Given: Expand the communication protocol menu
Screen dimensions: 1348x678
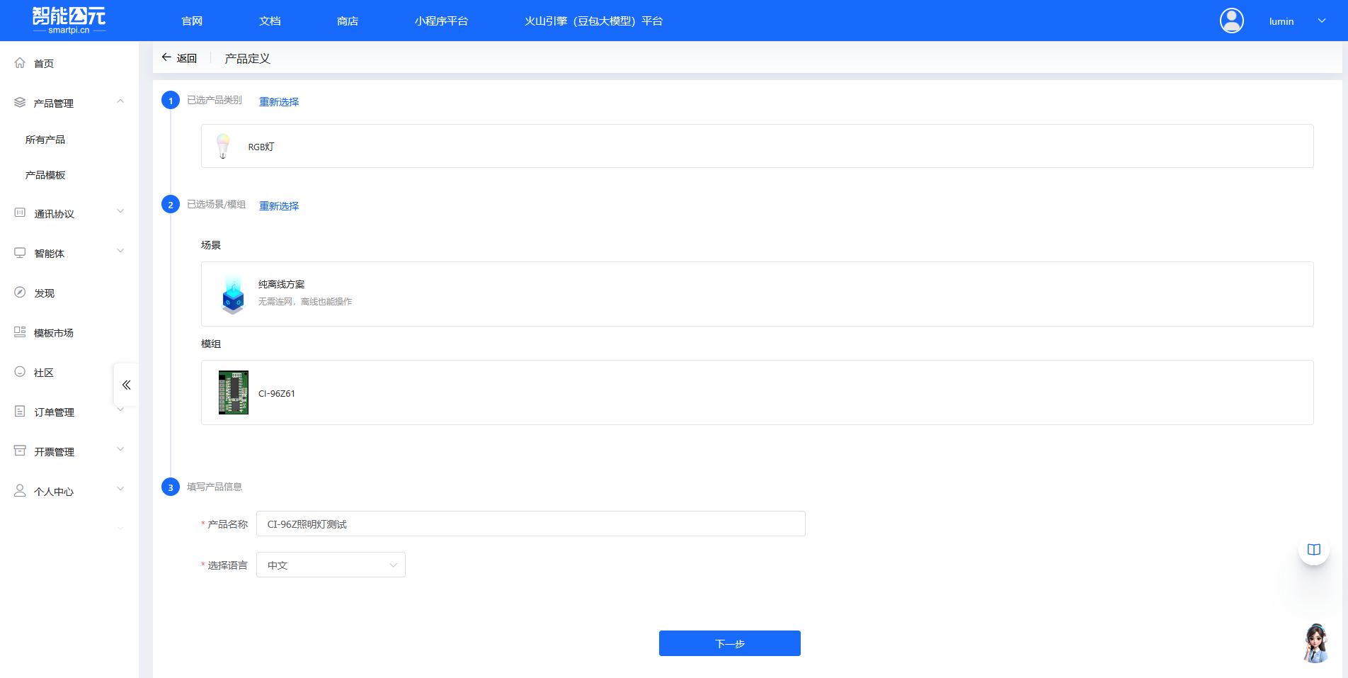Looking at the screenshot, I should click(120, 212).
